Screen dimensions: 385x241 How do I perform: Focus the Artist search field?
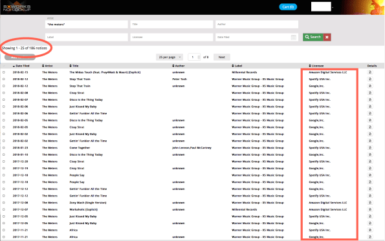pos(87,25)
